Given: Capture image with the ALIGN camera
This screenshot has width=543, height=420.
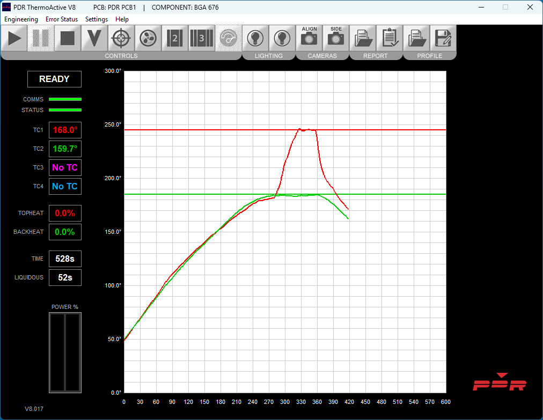Looking at the screenshot, I should [x=309, y=38].
